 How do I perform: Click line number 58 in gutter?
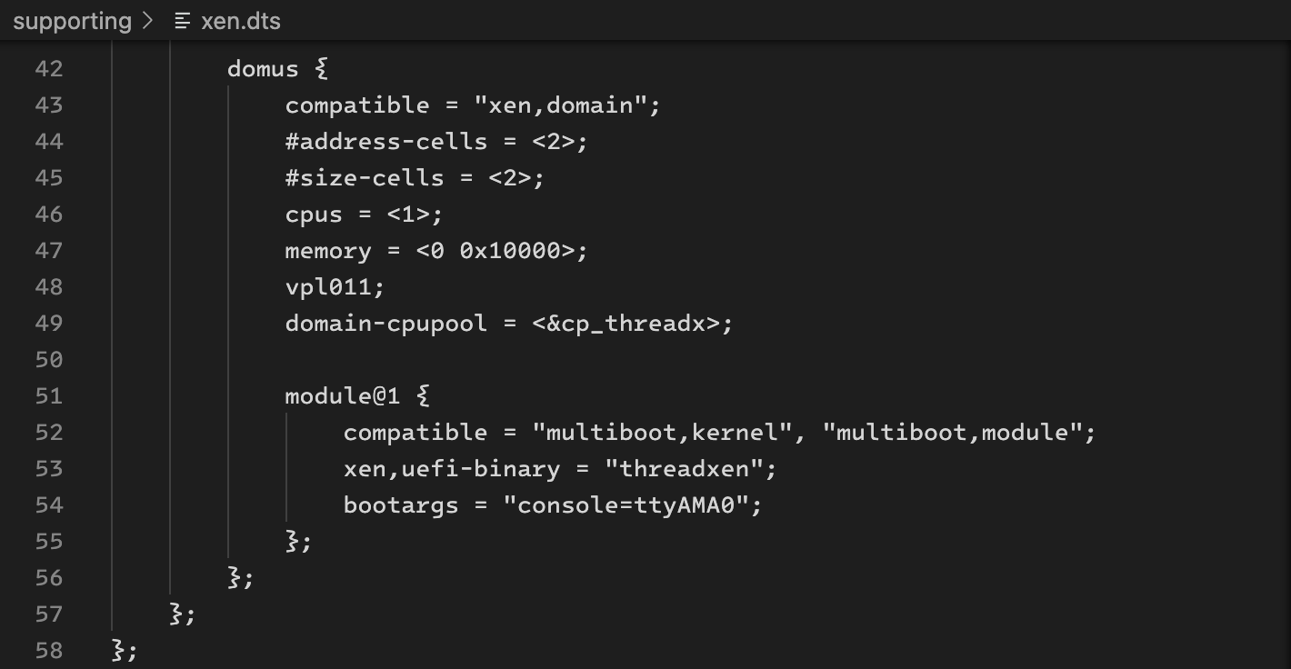(x=48, y=651)
